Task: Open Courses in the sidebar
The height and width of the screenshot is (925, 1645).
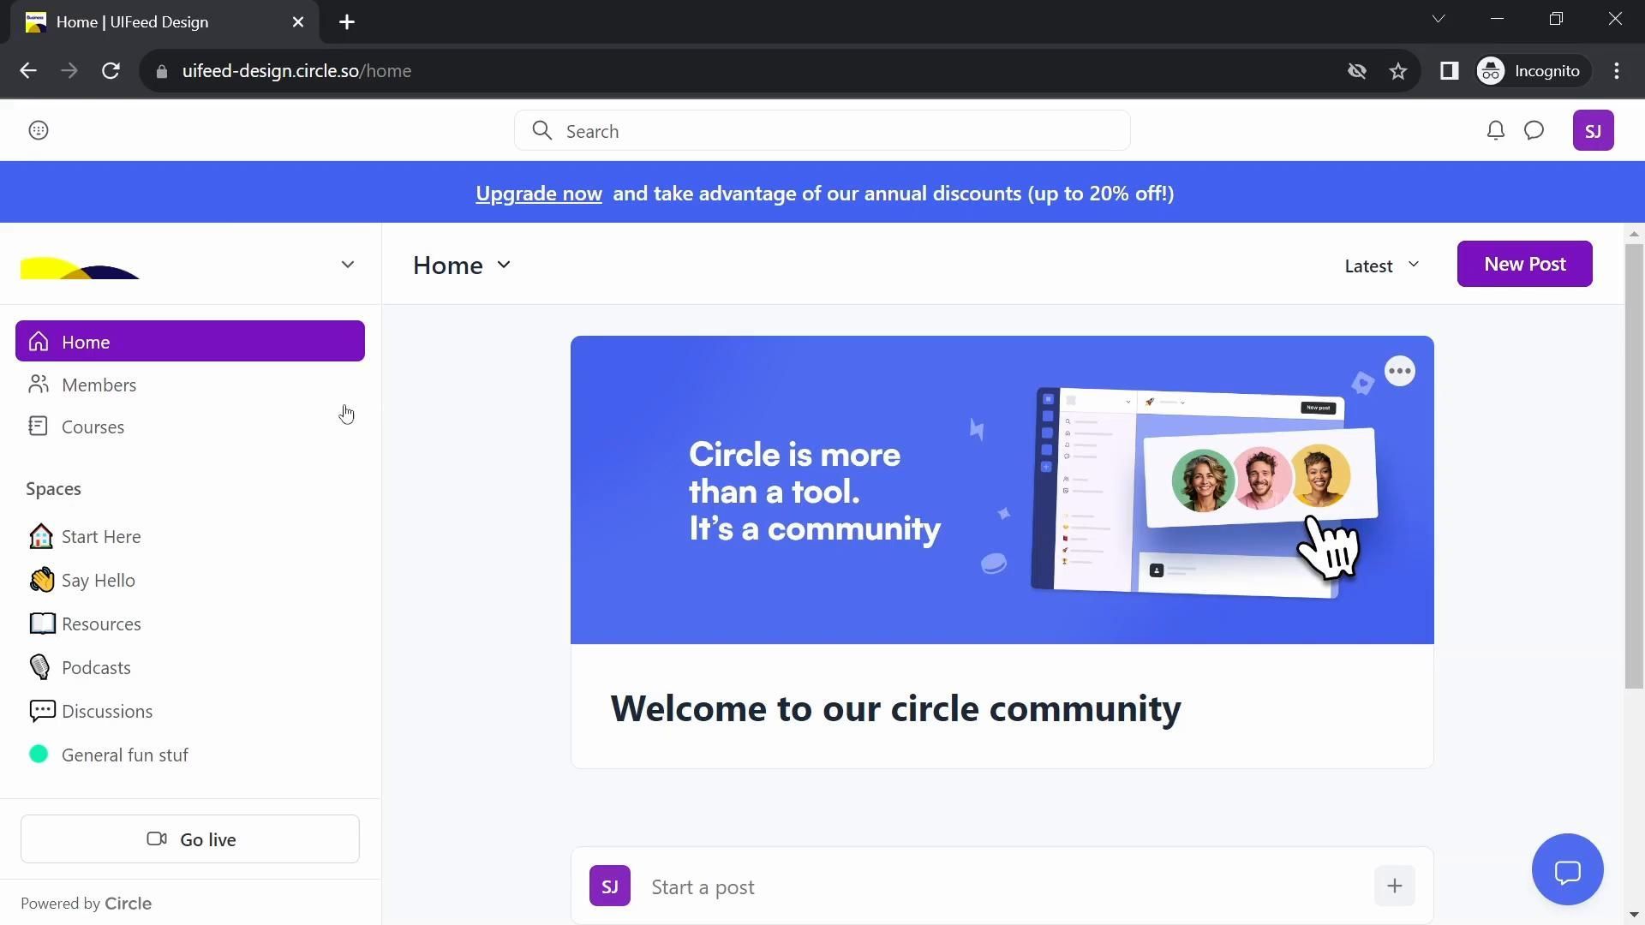Action: coord(93,427)
